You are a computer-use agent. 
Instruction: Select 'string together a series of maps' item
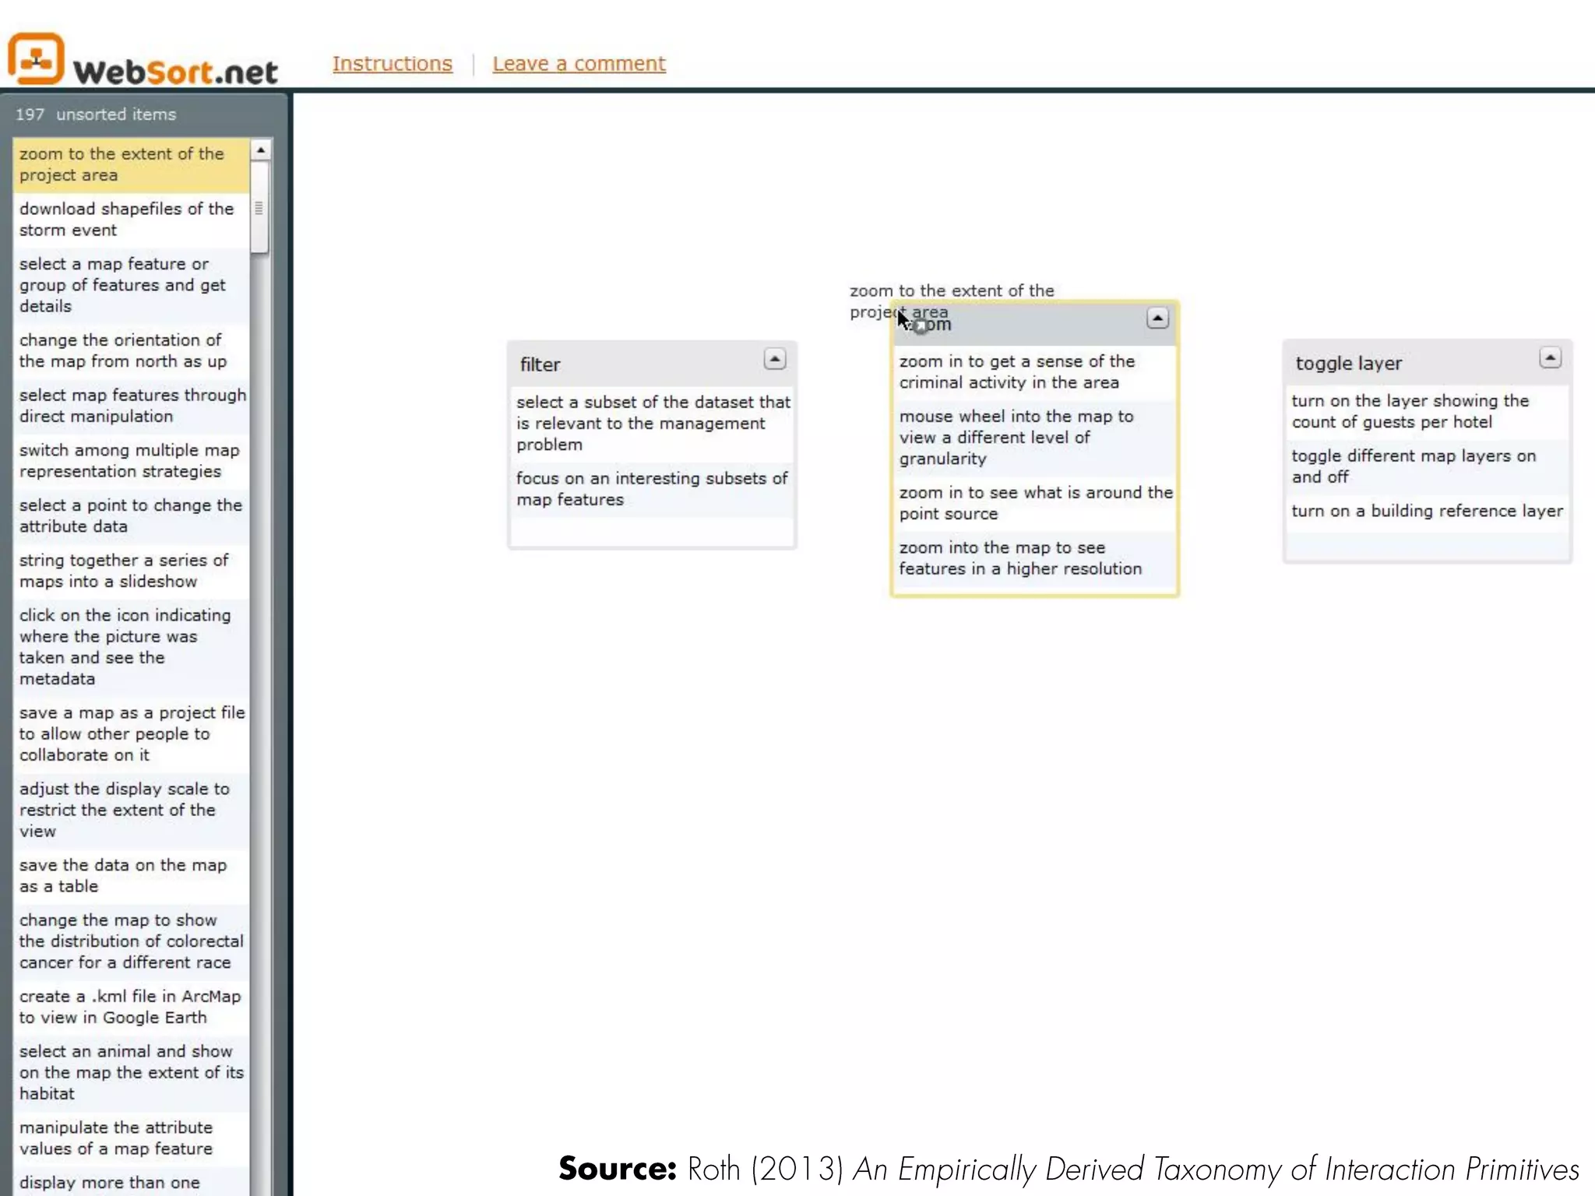125,571
